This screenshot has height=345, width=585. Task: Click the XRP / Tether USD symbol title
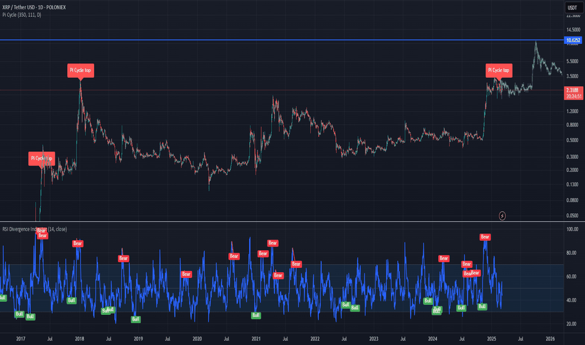click(34, 8)
